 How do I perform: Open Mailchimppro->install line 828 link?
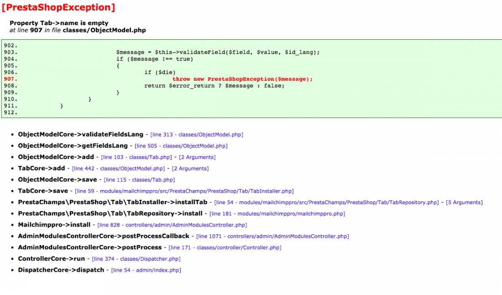coord(172,225)
